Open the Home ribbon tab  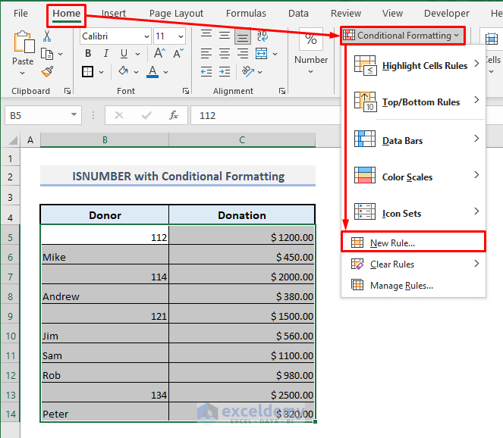tap(67, 14)
